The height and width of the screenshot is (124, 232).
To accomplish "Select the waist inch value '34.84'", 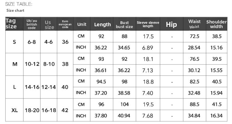I will pos(194,116).
